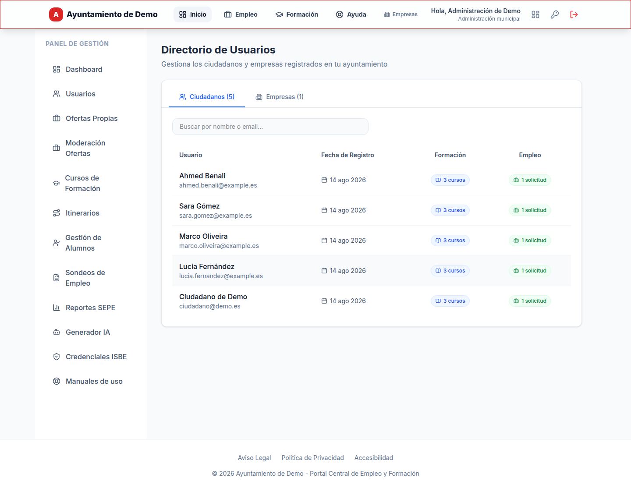Screen dimensions: 631x492
Task: Click the Ayuntamiento de Demo site title
Action: (x=112, y=14)
